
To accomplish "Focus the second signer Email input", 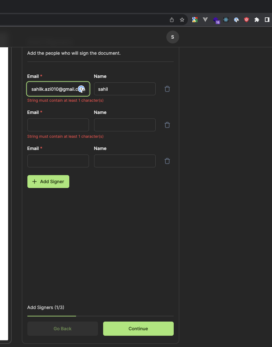I will pos(58,125).
